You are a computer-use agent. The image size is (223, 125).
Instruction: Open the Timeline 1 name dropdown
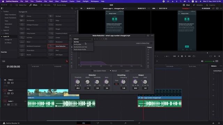pos(187,8)
